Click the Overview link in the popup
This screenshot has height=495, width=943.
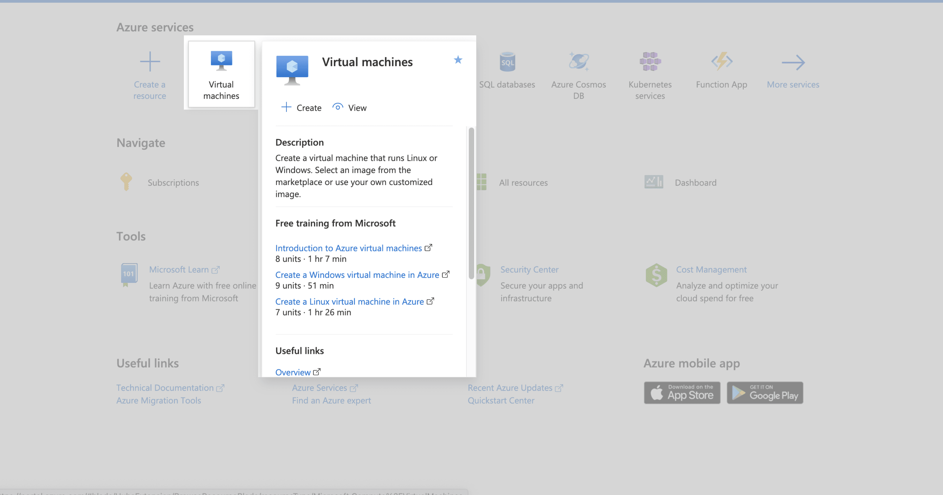(x=293, y=372)
